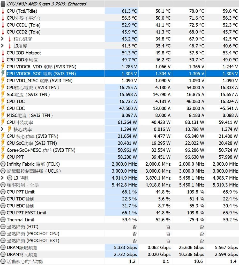Select the CPU封裝功率 sensor row
The image size is (239, 265).
pyautogui.click(x=20, y=123)
